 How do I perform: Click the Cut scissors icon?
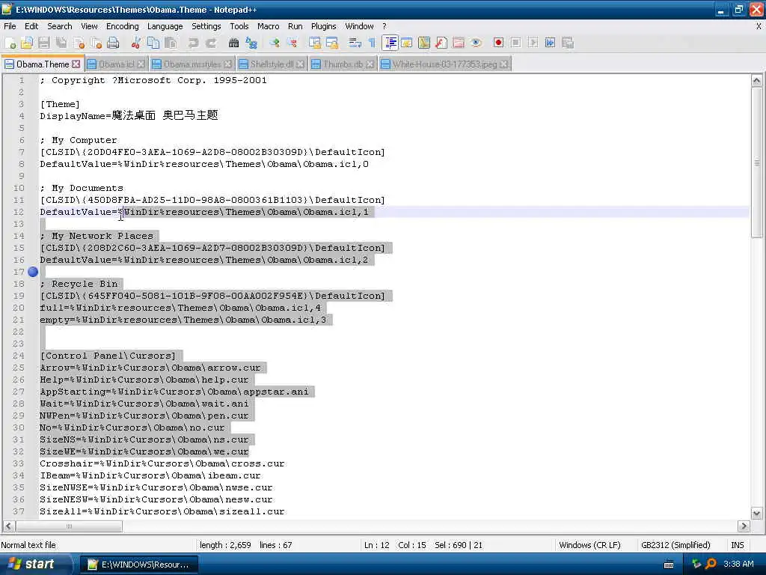[x=136, y=43]
